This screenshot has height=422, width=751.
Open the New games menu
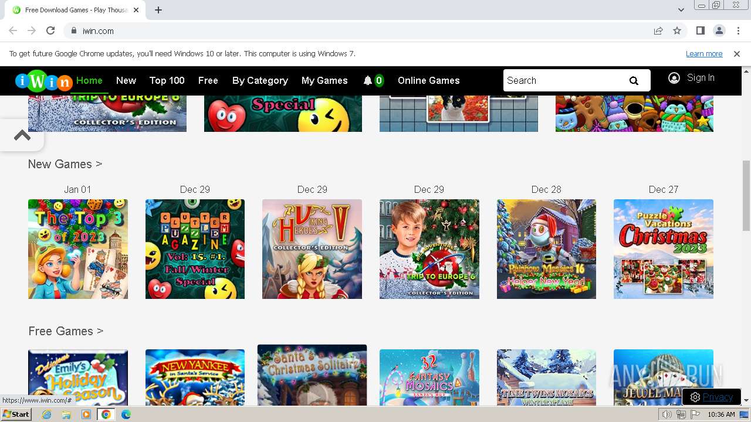click(x=126, y=81)
